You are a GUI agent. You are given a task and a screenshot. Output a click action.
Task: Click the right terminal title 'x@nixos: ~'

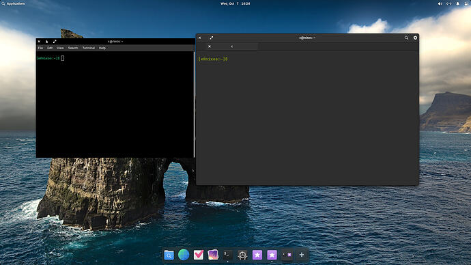pyautogui.click(x=307, y=38)
